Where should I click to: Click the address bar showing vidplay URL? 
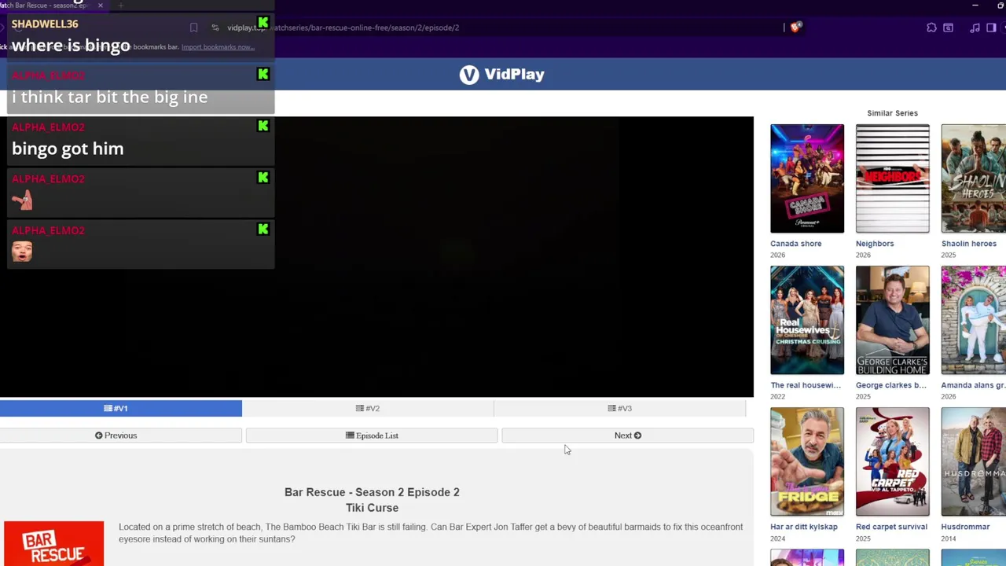click(x=503, y=28)
